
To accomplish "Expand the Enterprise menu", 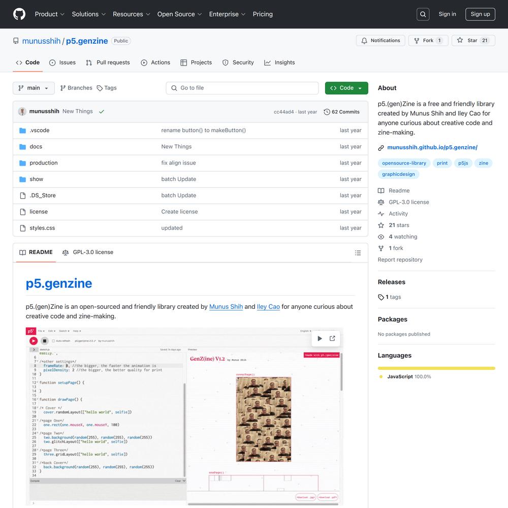I will (x=227, y=14).
